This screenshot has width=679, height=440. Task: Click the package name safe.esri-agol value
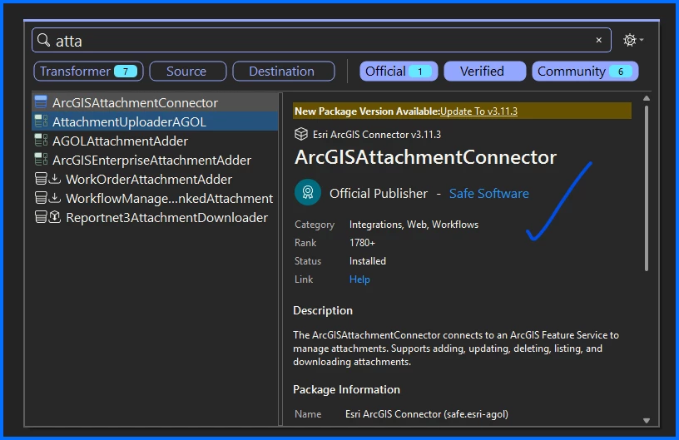pos(427,414)
